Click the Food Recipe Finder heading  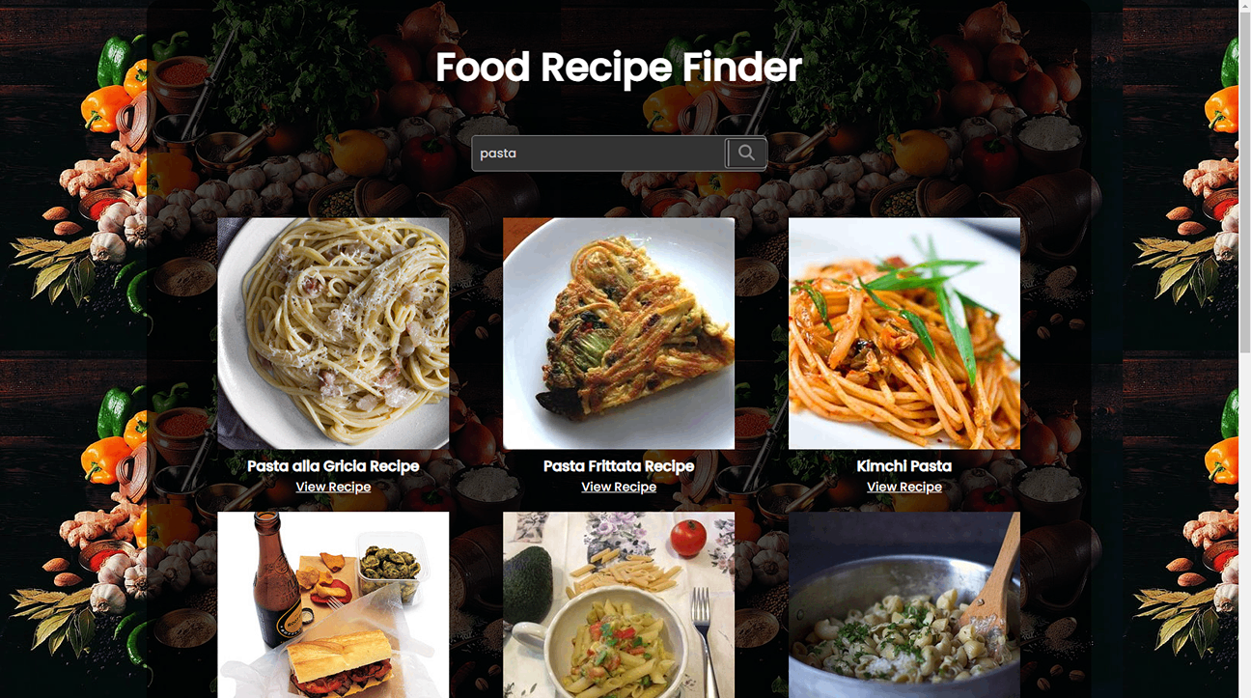click(619, 68)
